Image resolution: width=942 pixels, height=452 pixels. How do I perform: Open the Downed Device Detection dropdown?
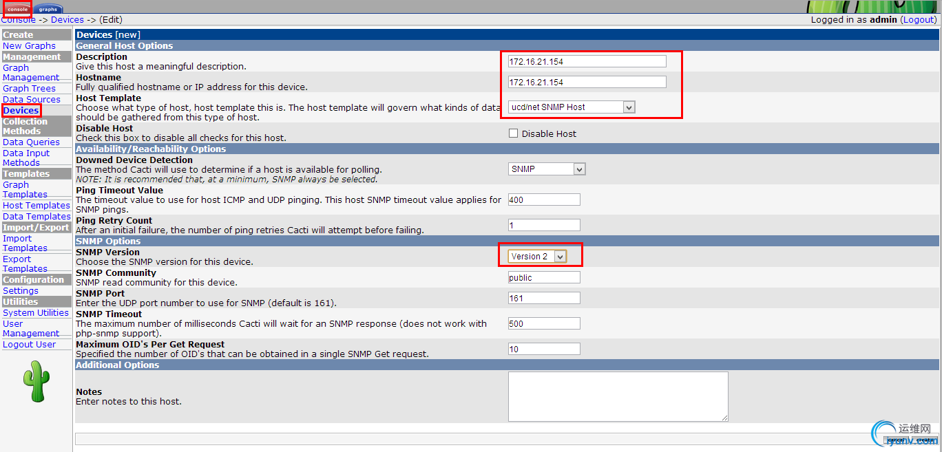(547, 169)
